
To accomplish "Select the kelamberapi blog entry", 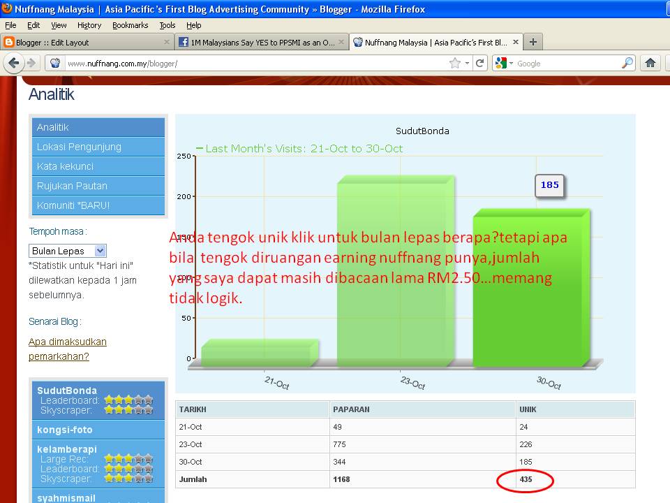I will (67, 449).
